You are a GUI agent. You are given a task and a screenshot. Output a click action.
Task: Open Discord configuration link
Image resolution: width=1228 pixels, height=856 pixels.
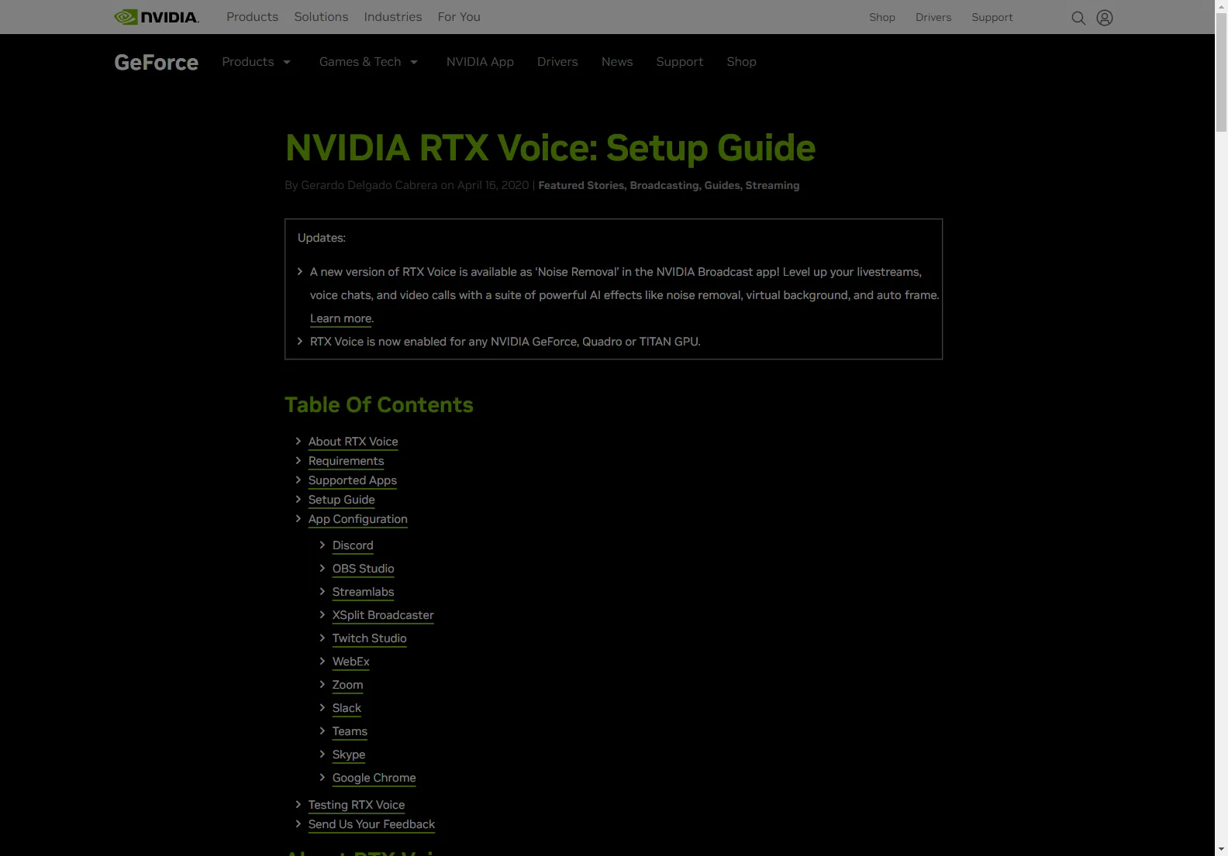coord(353,545)
